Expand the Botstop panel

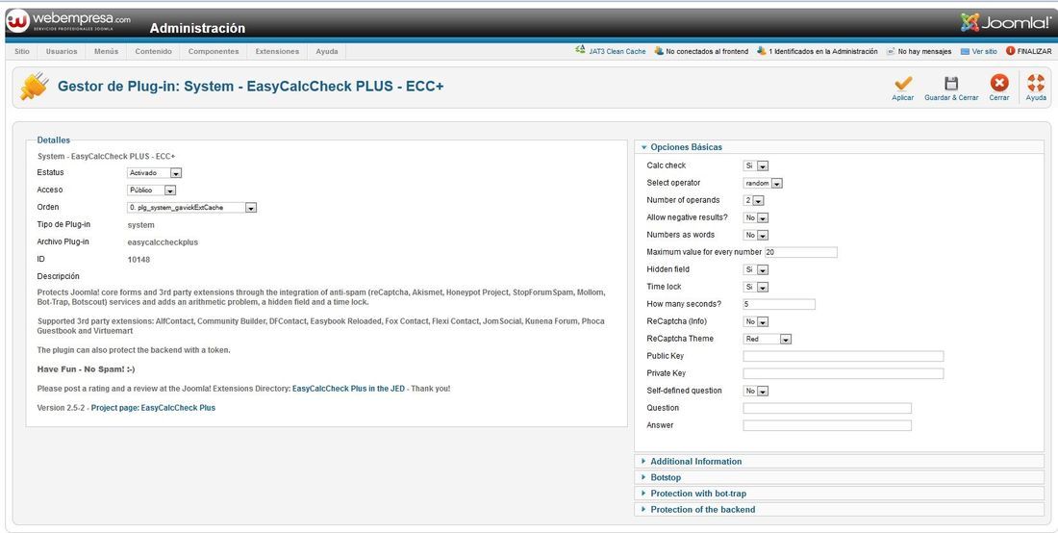[x=839, y=477]
